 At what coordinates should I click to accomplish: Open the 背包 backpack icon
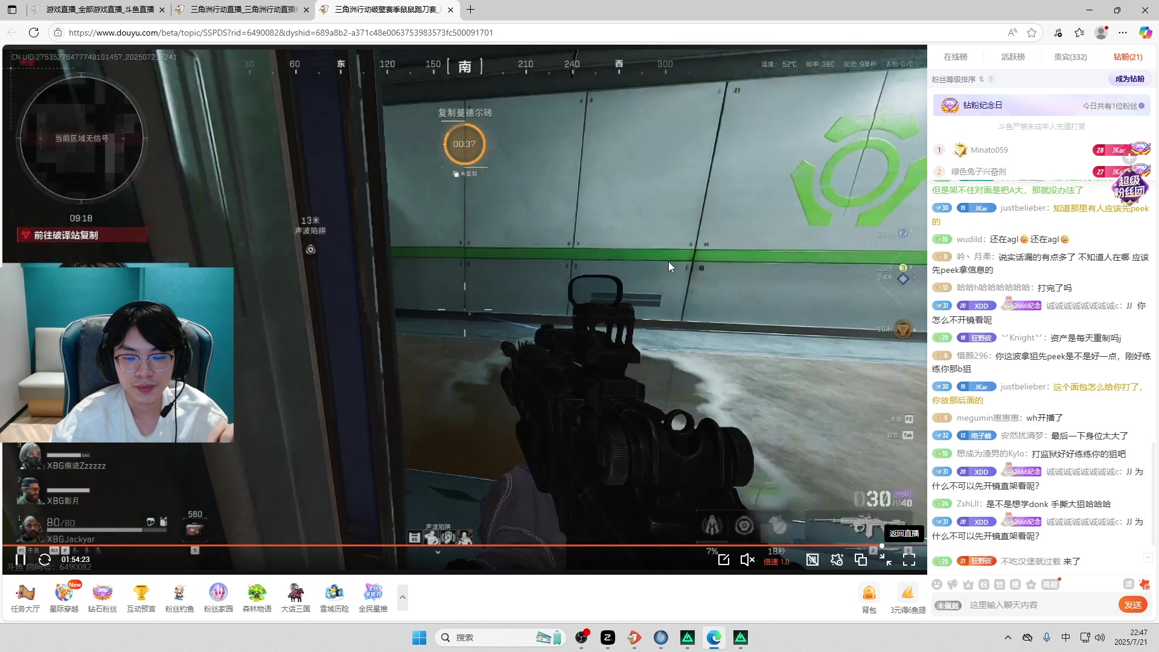(x=869, y=599)
